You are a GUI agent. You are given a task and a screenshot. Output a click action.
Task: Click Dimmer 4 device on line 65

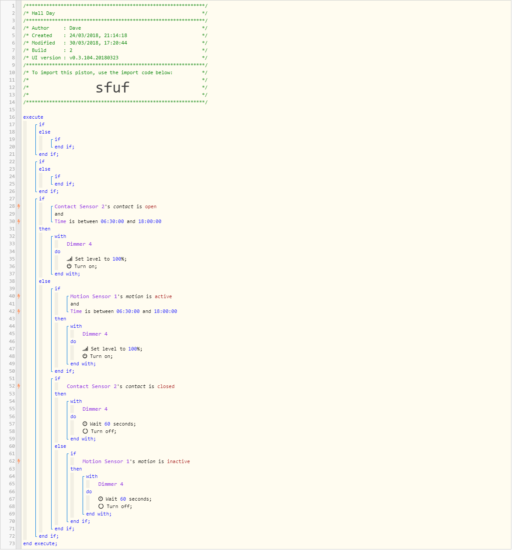tap(111, 484)
